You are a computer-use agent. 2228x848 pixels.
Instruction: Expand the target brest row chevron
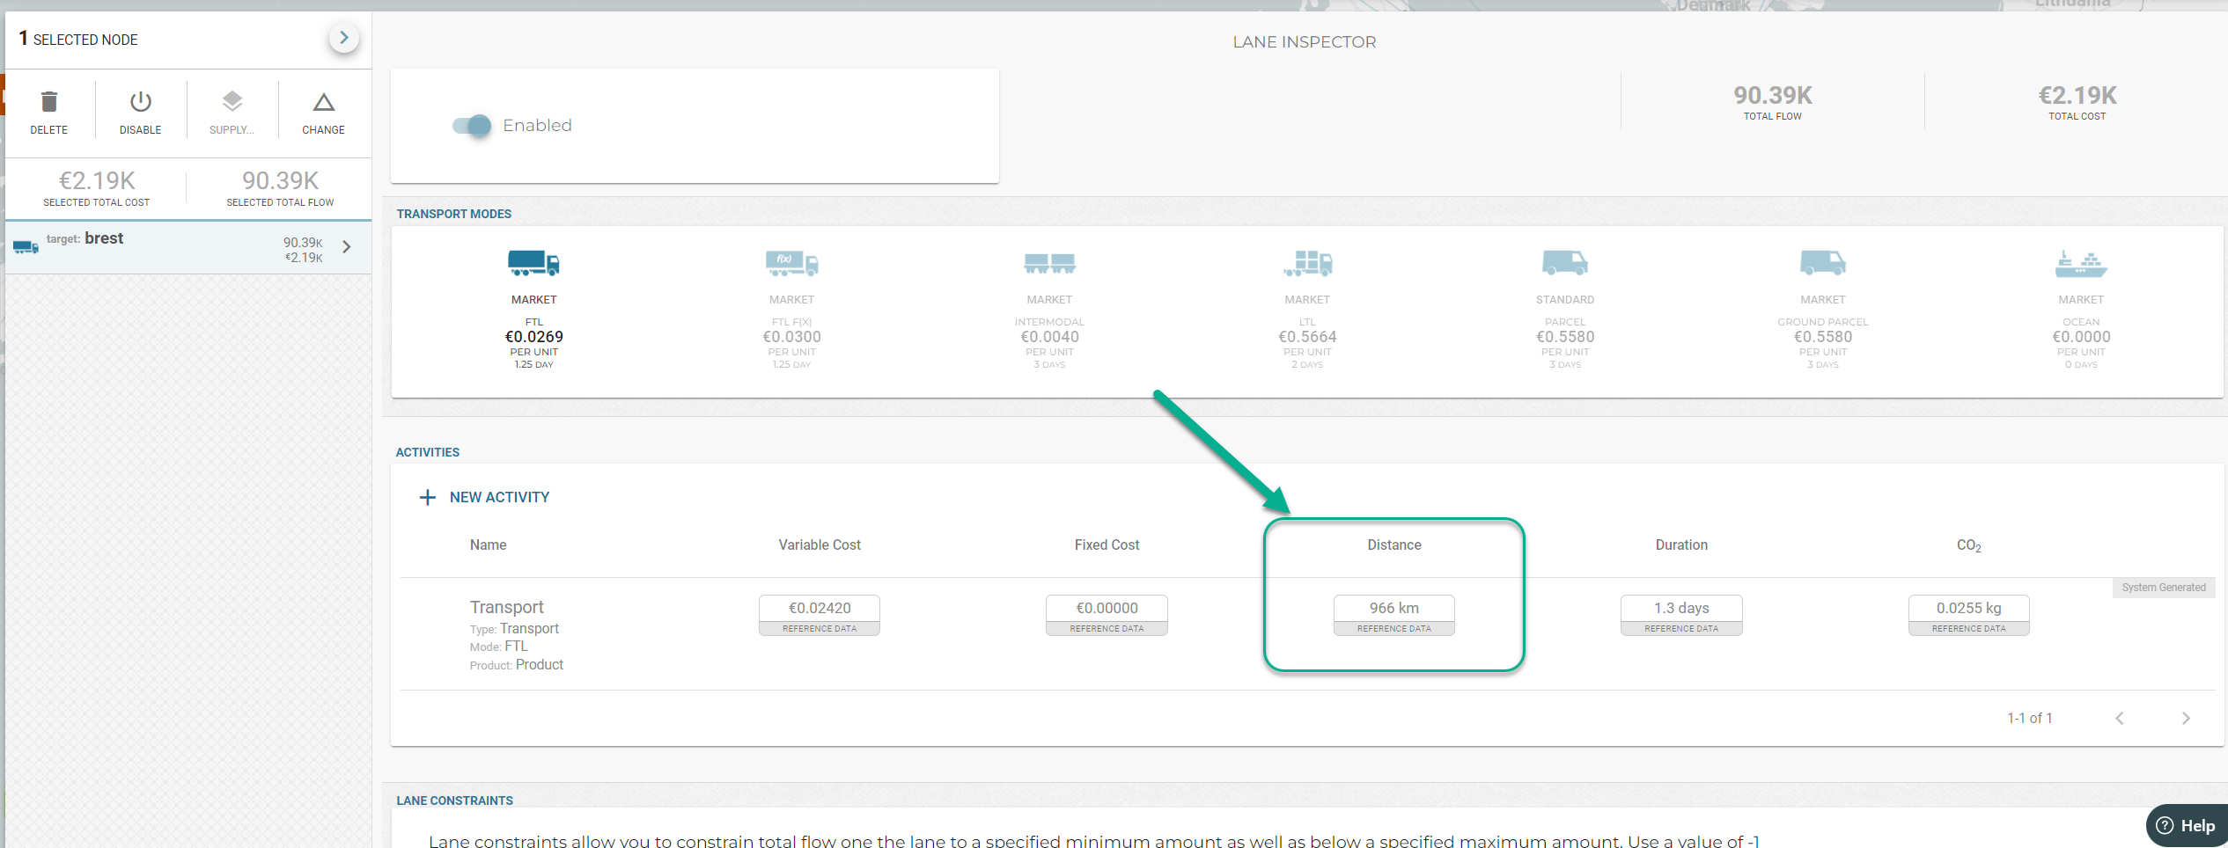[347, 247]
